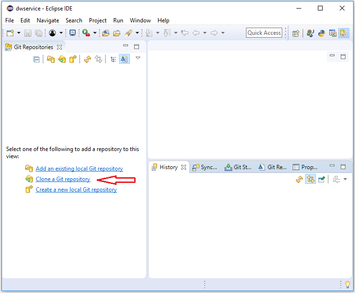Expand the Run external tools dropdown arrow
Image resolution: width=355 pixels, height=293 pixels.
(95, 33)
